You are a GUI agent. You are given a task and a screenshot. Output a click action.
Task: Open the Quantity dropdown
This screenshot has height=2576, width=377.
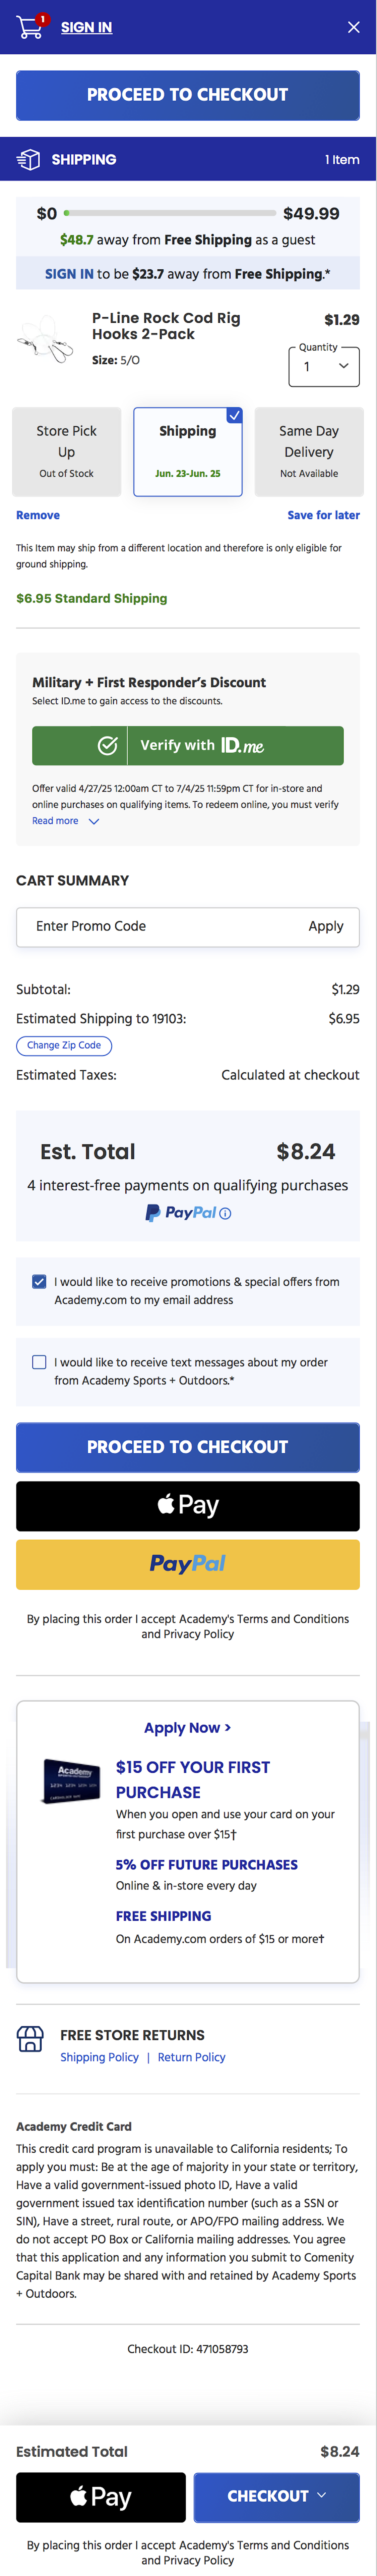[324, 366]
